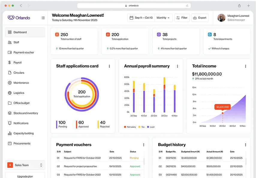Open the Staff applications card options menu
This screenshot has width=256, height=178.
click(110, 66)
